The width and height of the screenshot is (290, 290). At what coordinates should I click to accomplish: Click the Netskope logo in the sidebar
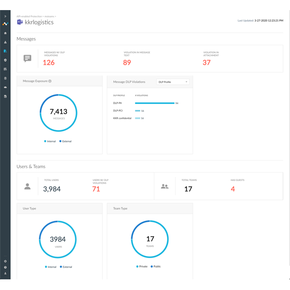5,24
